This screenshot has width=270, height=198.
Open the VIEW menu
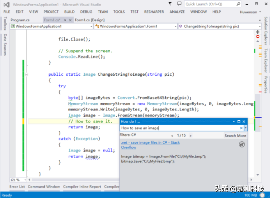pyautogui.click(x=33, y=12)
